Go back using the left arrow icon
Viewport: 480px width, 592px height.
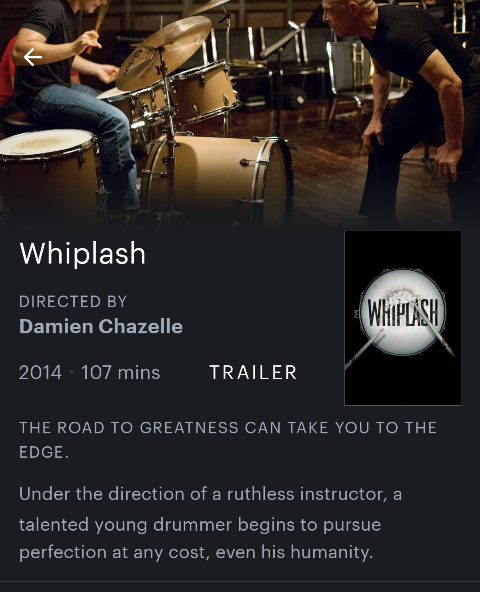32,57
